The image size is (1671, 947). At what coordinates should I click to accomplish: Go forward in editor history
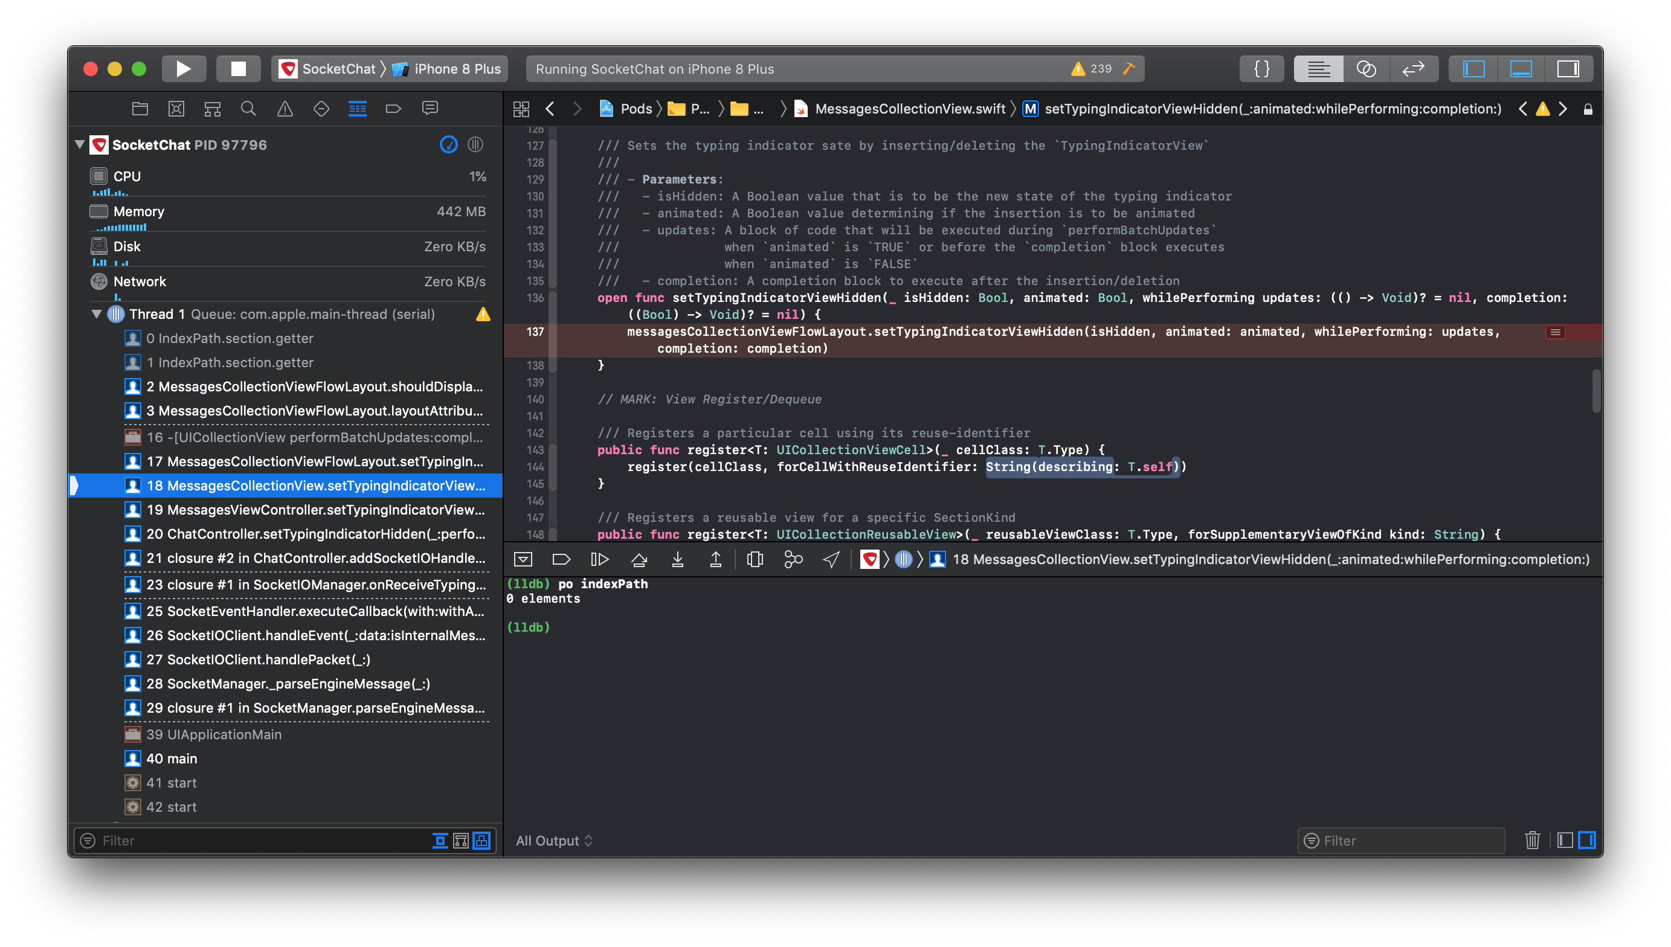[577, 109]
